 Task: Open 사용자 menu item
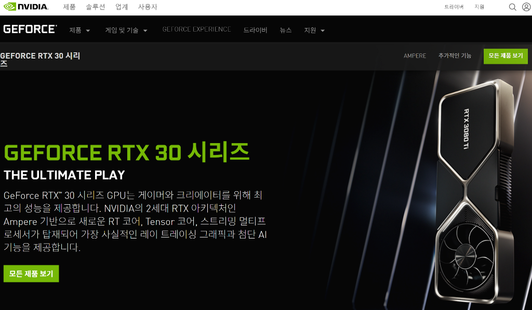coord(148,7)
